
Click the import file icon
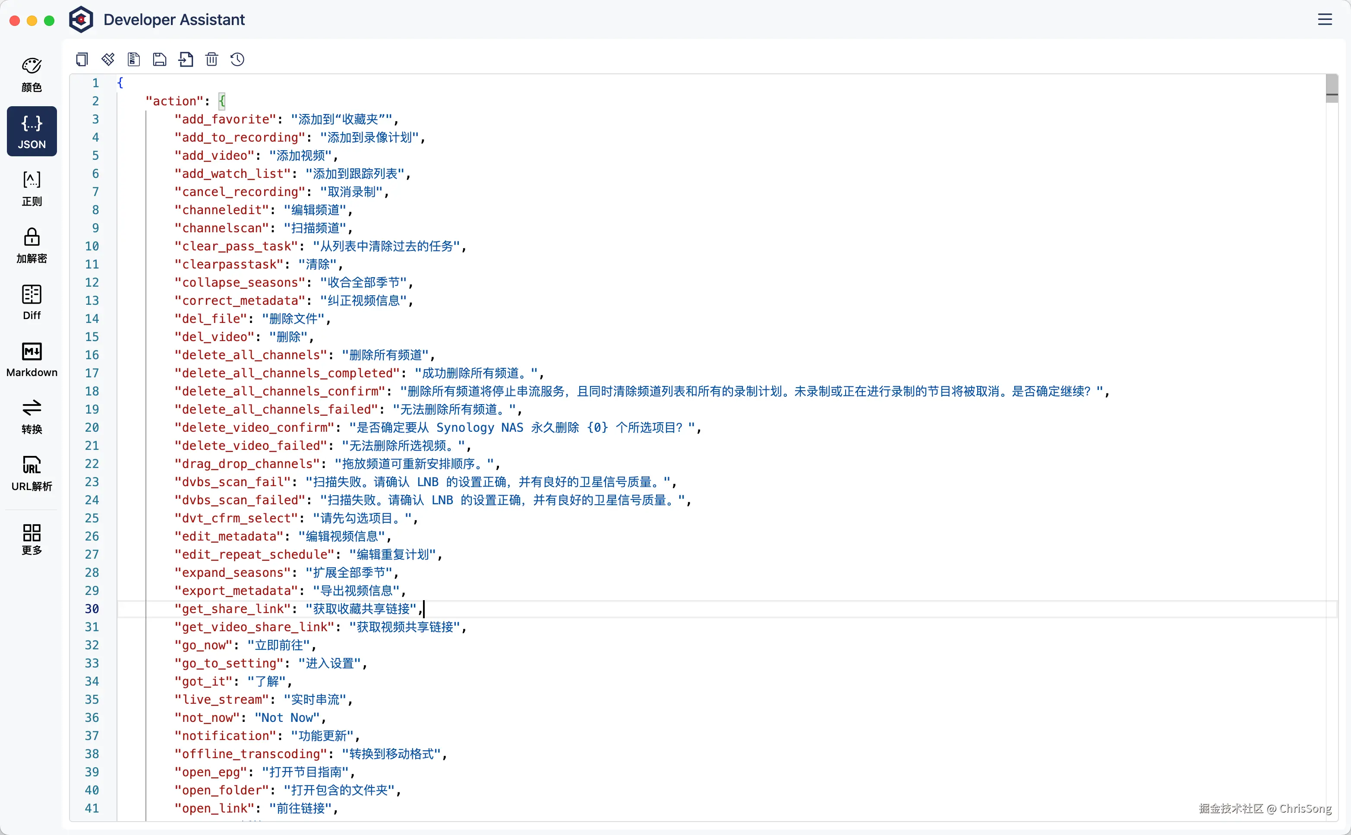coord(186,59)
